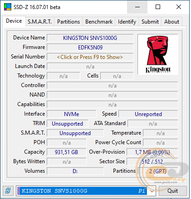Screen dimensions: 191x199
Task: Click the Bytes Written n/a field
Action: 67,162
